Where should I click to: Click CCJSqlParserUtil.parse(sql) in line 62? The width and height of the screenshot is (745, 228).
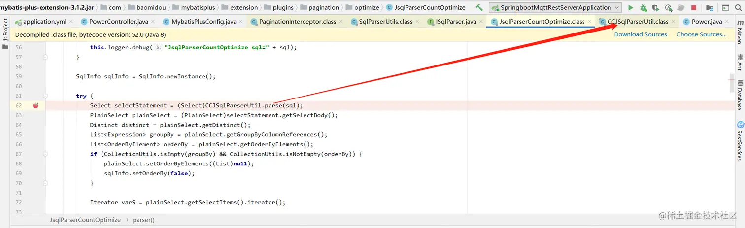pyautogui.click(x=252, y=105)
